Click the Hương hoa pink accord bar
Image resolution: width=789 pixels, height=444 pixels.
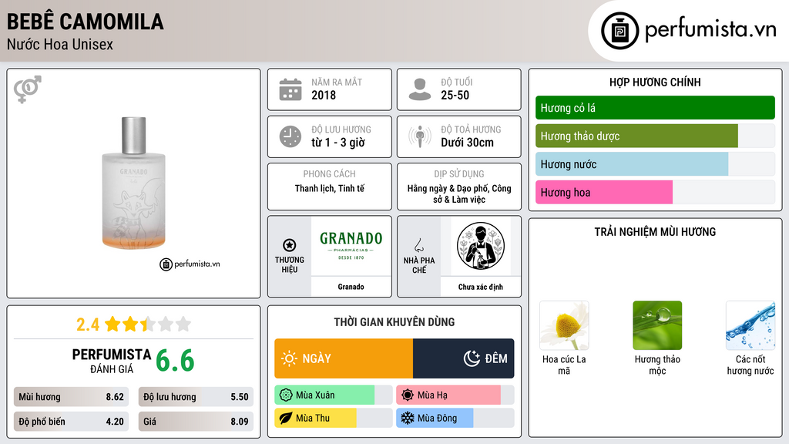click(655, 192)
